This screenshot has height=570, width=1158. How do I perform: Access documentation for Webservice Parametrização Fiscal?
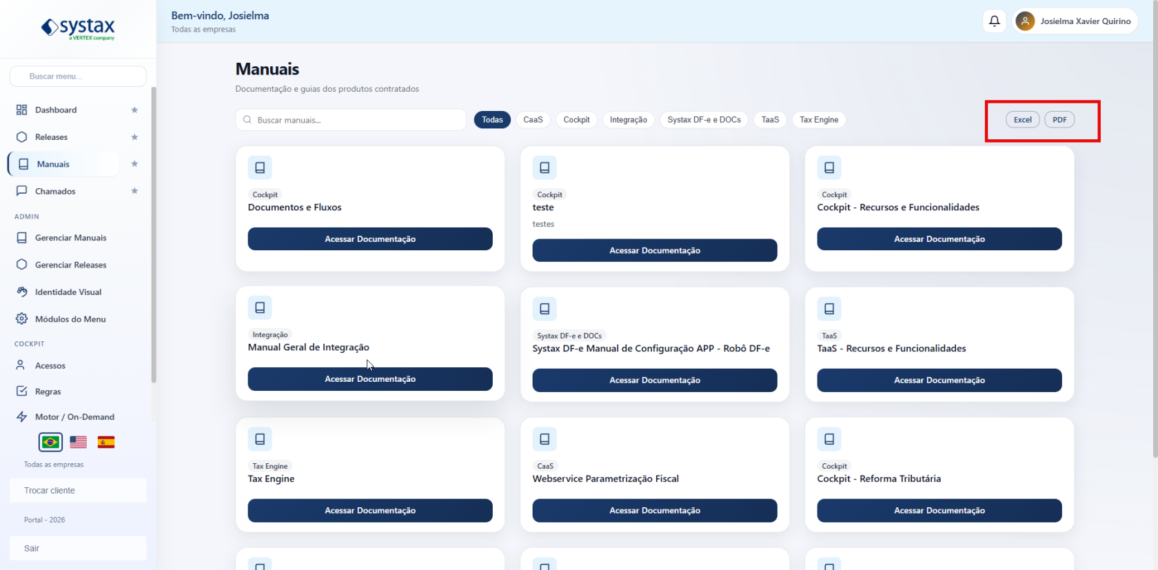pos(655,511)
